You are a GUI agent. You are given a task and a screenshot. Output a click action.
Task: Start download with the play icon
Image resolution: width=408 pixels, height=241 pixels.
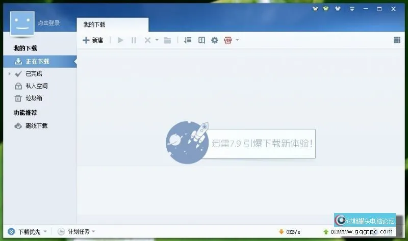pyautogui.click(x=120, y=40)
